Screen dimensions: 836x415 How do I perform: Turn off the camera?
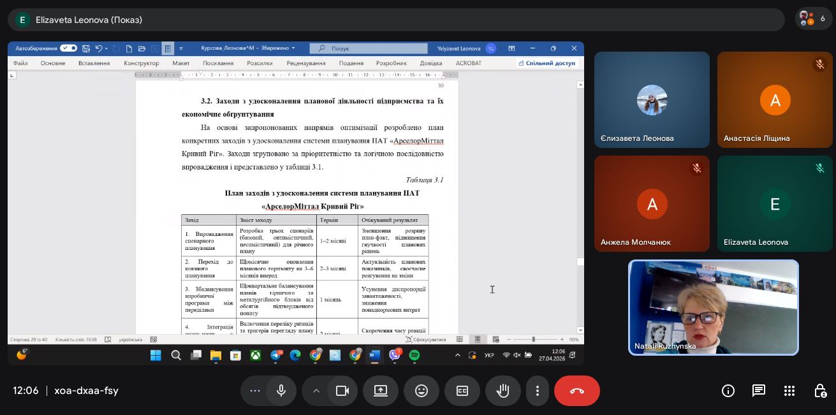(x=342, y=391)
